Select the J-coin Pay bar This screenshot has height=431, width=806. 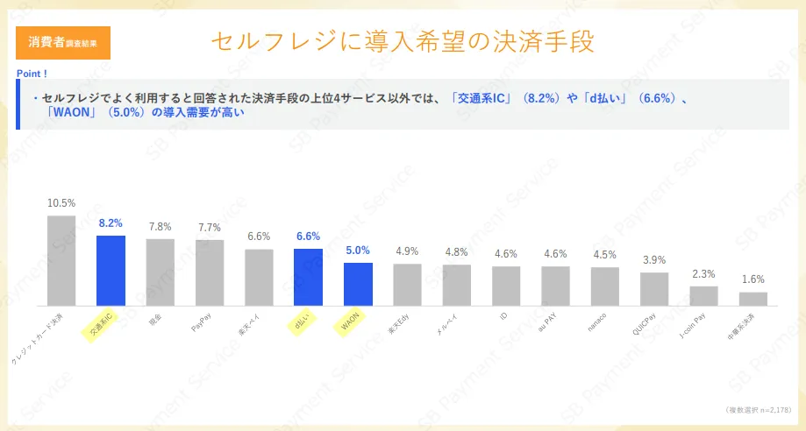703,295
